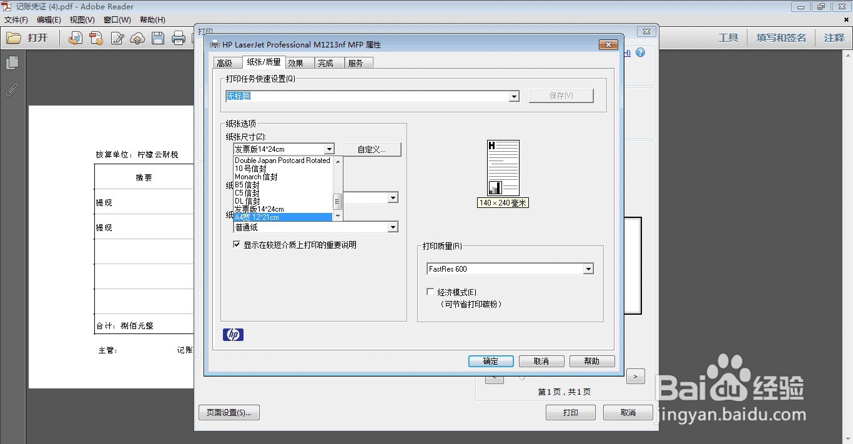Click the floppy disk save icon
The height and width of the screenshot is (444, 853).
tap(158, 38)
